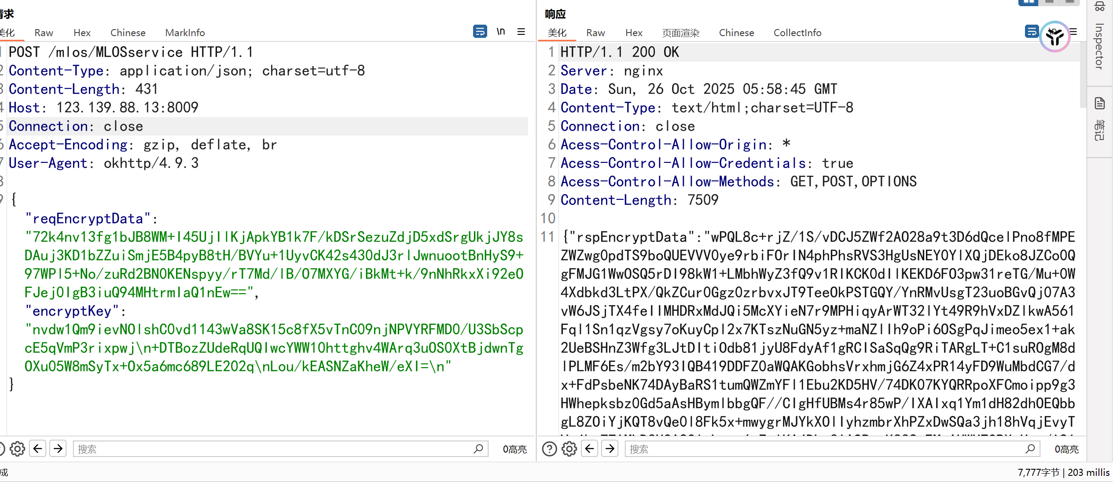Go to previous search match in request
The width and height of the screenshot is (1113, 482).
pyautogui.click(x=38, y=449)
